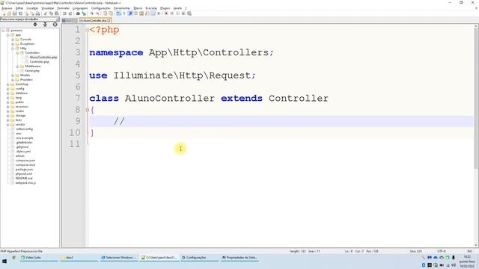
Task: Click the Copy toolbar icon
Action: 51,13
